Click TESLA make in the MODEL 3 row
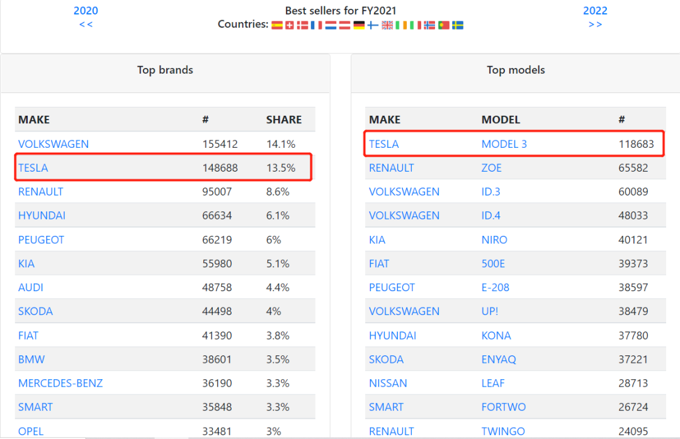This screenshot has width=680, height=439. (x=384, y=144)
